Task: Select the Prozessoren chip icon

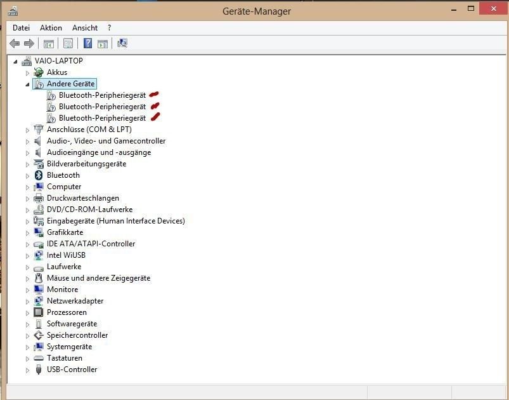Action: pos(39,312)
